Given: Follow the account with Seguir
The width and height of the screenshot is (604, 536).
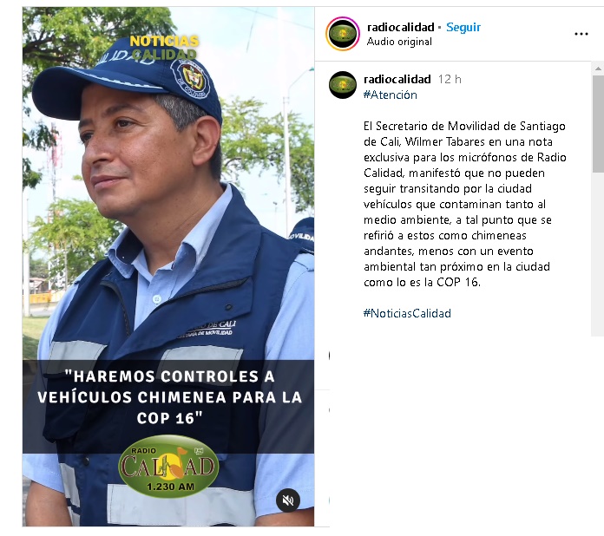Looking at the screenshot, I should click(463, 27).
